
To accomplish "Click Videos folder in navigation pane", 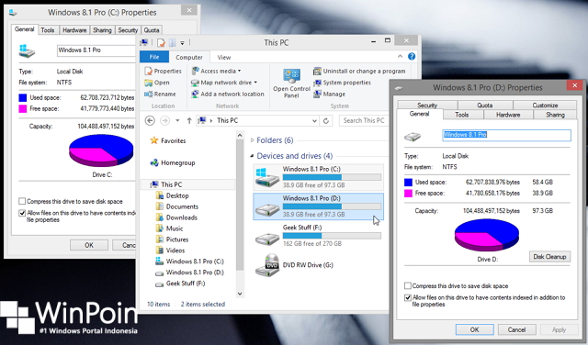I will click(x=170, y=250).
